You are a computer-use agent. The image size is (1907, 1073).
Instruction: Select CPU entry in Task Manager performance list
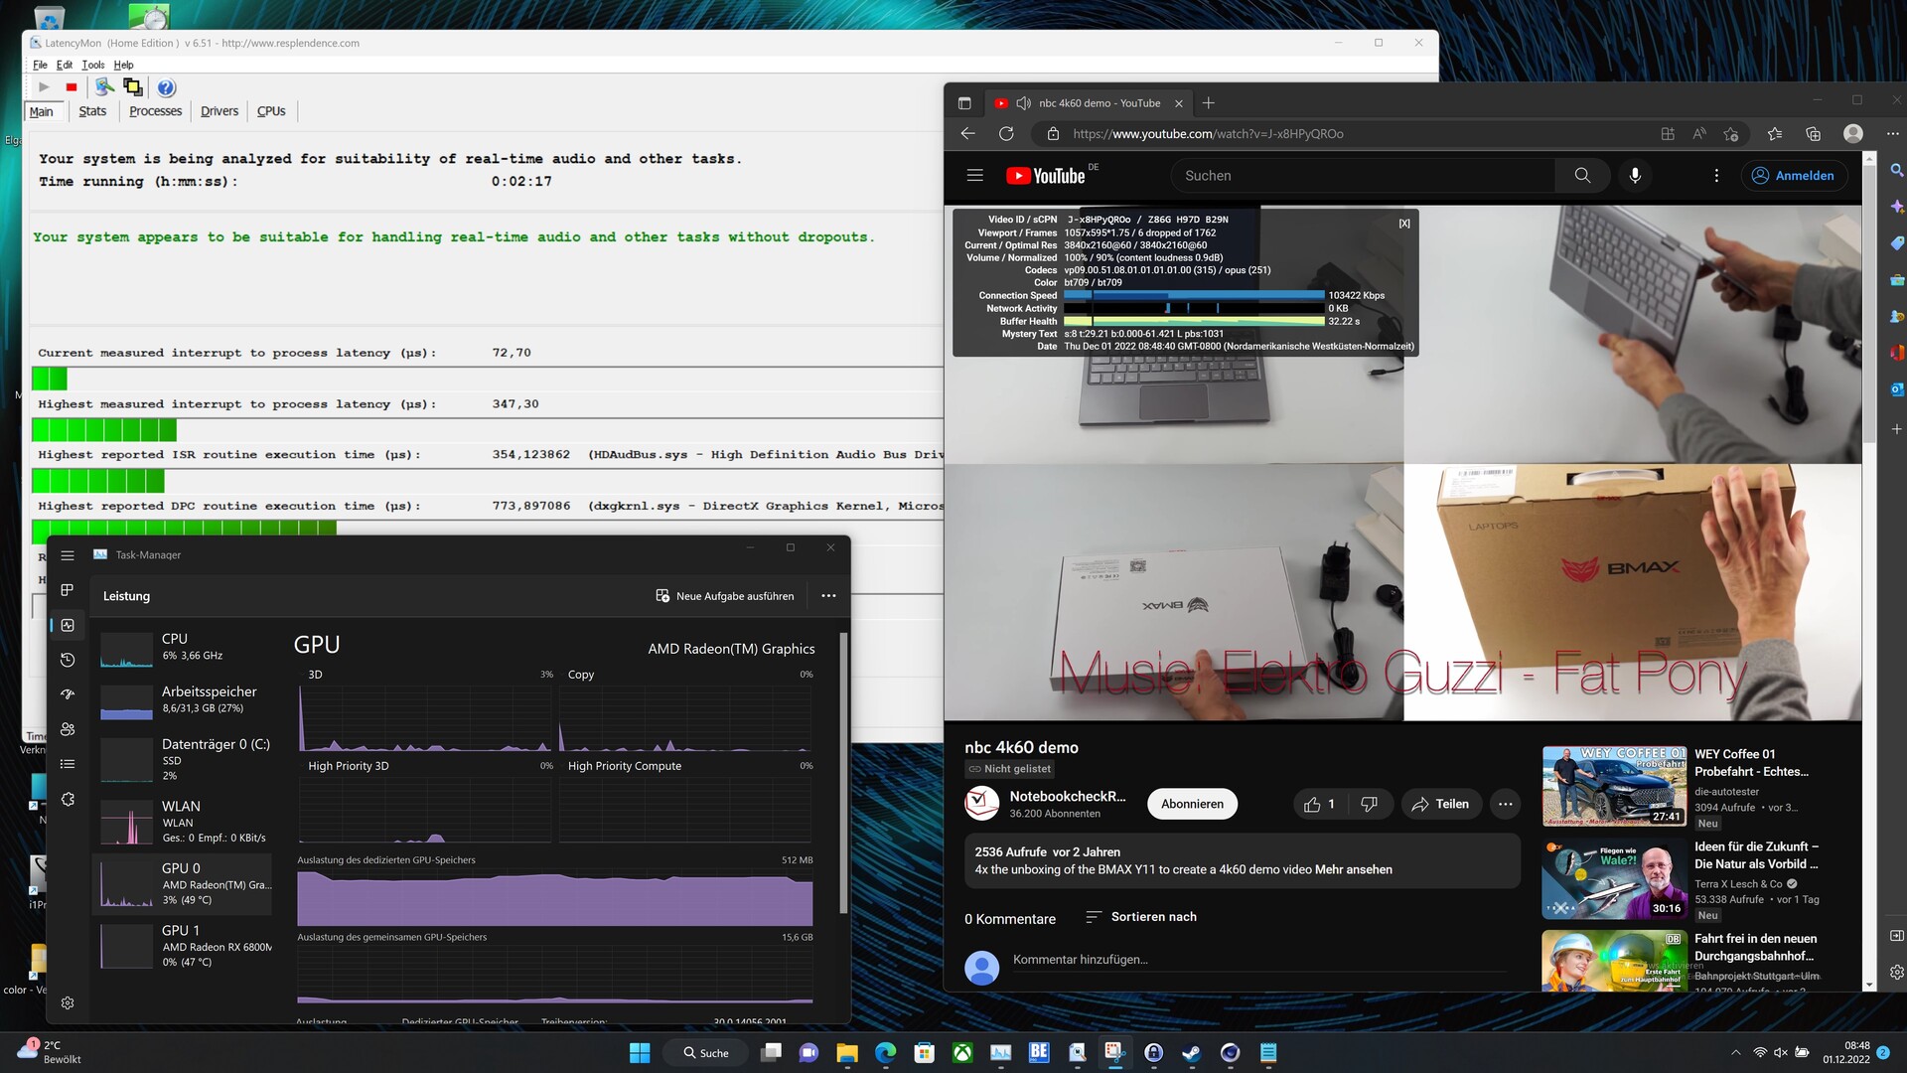tap(183, 648)
